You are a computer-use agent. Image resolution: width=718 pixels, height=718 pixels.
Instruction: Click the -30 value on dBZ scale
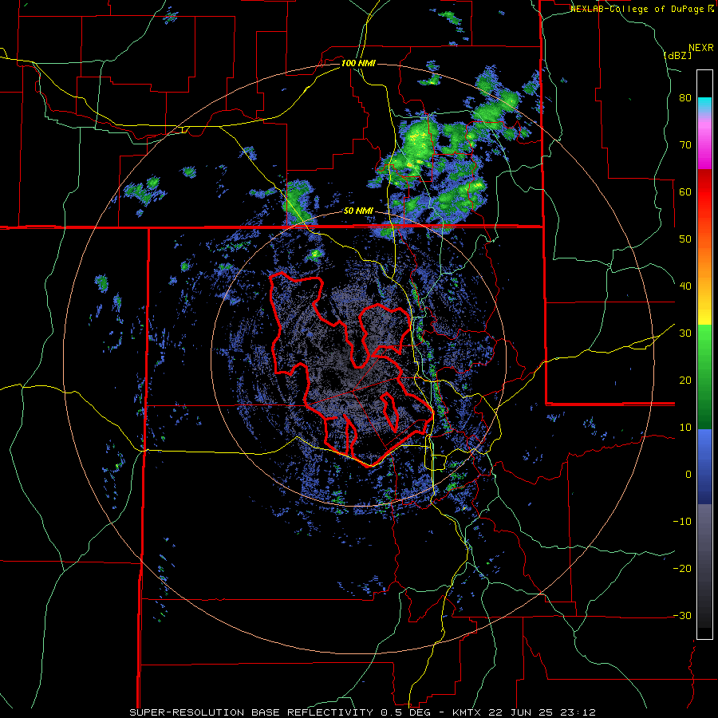tap(682, 616)
